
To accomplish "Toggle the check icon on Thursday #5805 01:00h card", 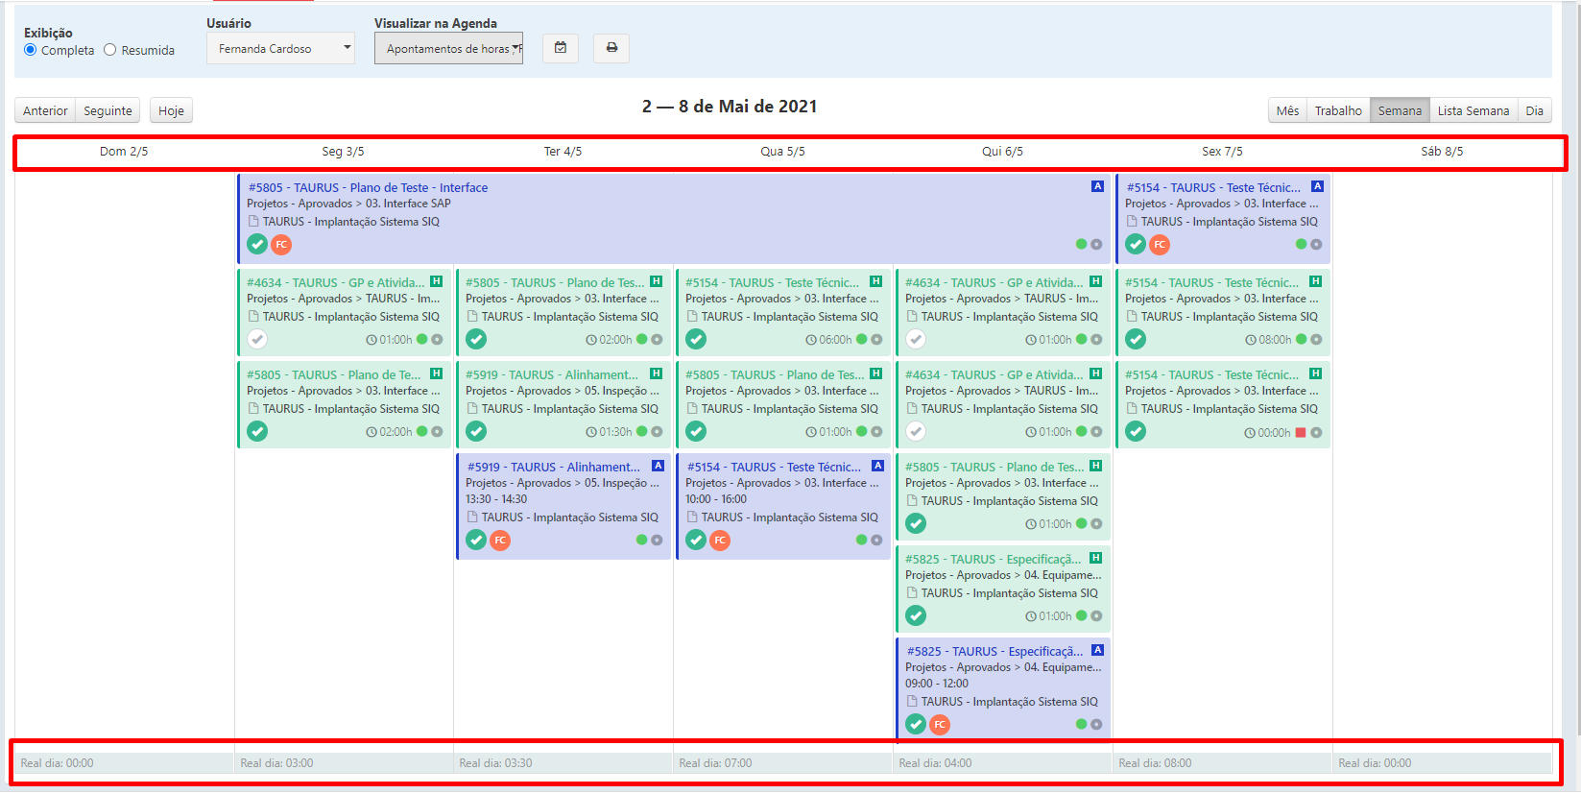I will 916,523.
